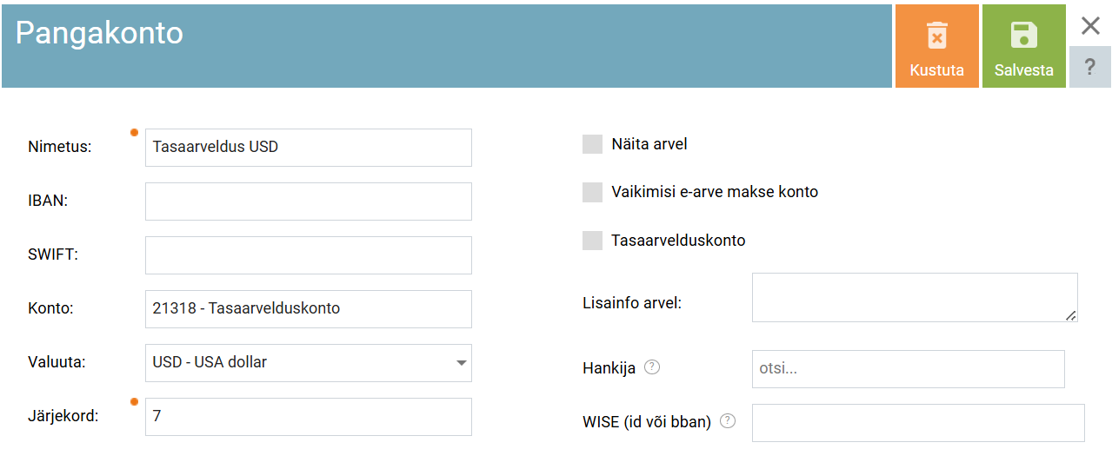This screenshot has height=469, width=1112.
Task: Open the Konto account selector field
Action: pyautogui.click(x=308, y=309)
